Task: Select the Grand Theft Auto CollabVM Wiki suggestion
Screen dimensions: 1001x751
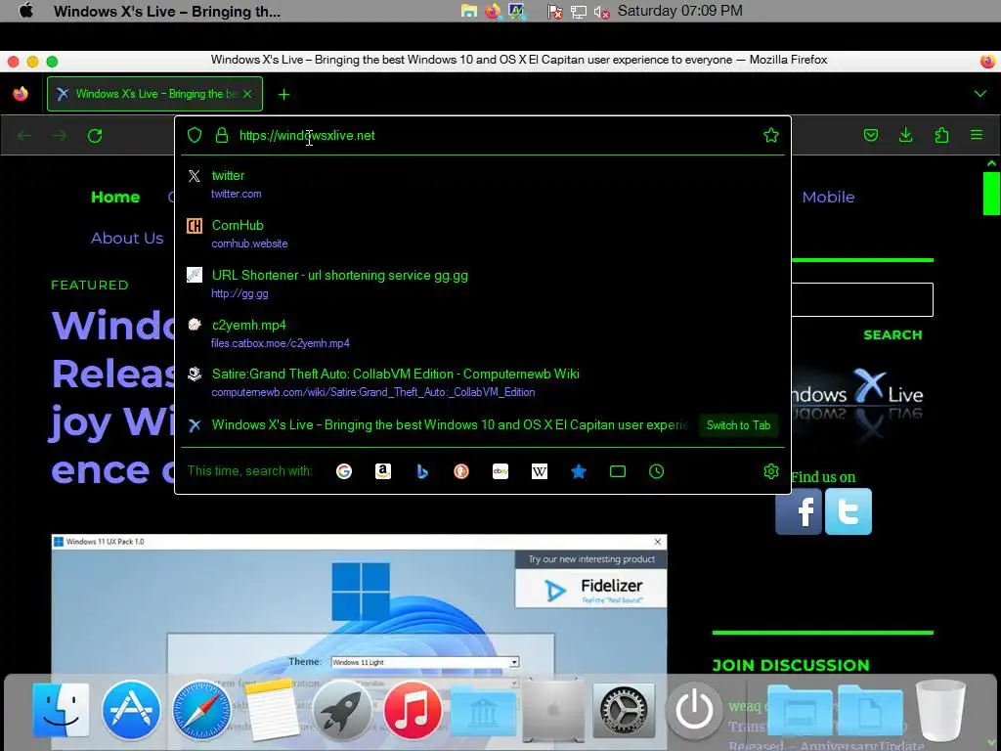Action: (483, 382)
